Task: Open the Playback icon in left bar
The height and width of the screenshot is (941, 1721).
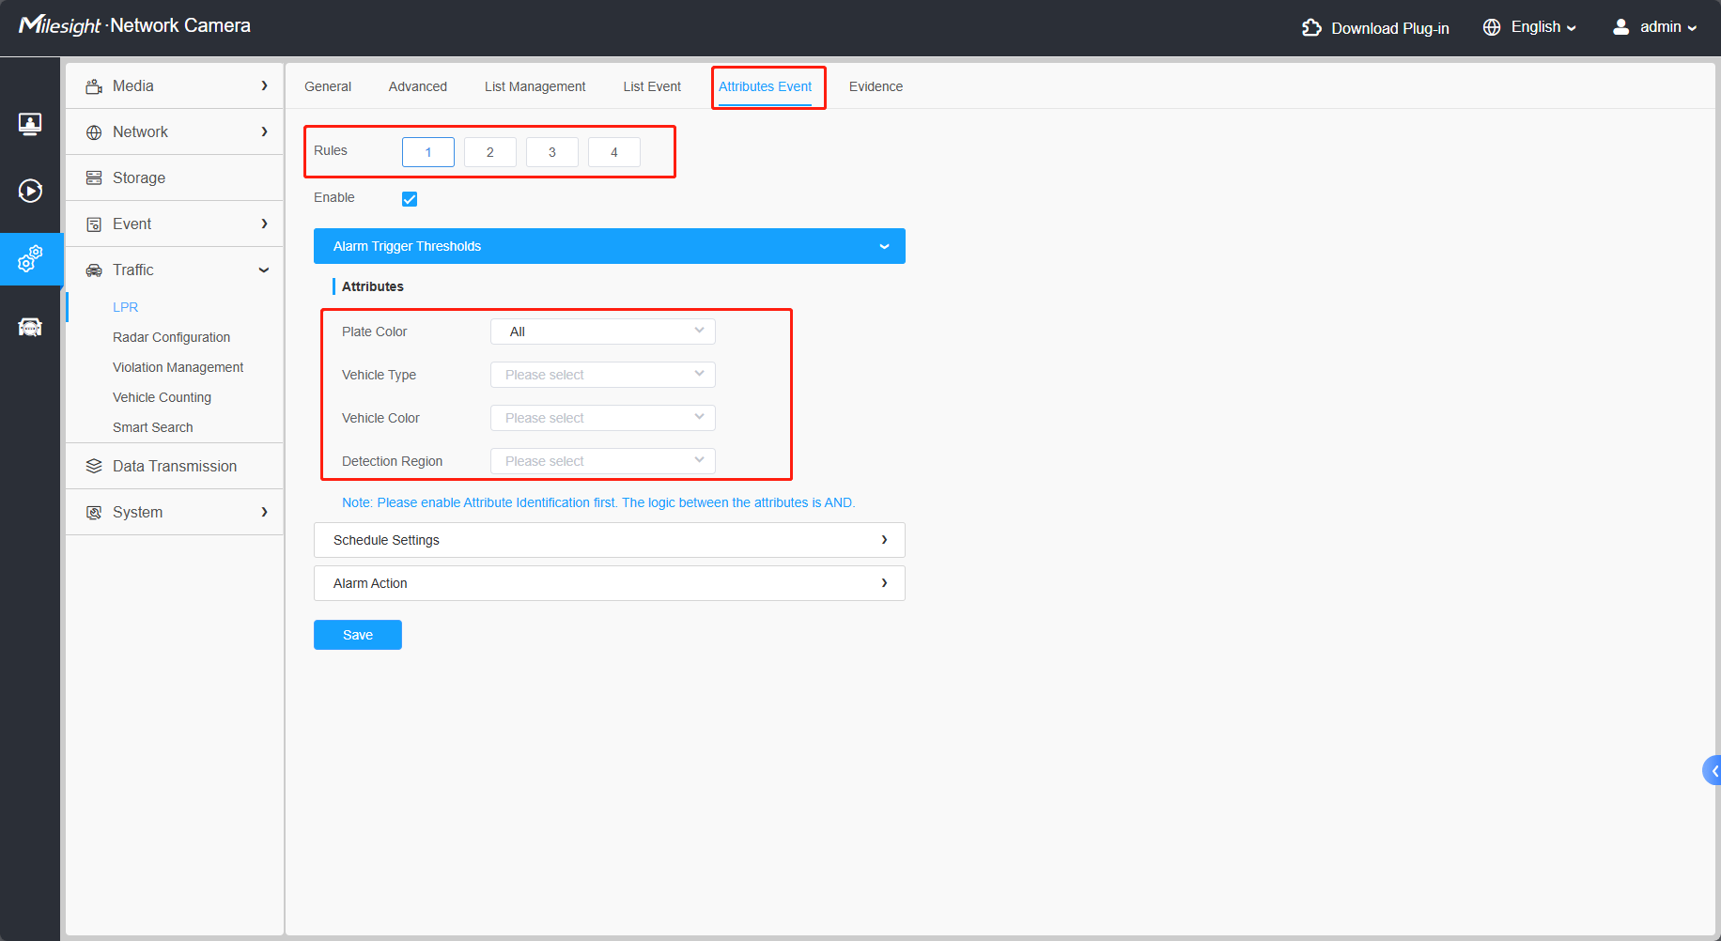Action: 30,191
